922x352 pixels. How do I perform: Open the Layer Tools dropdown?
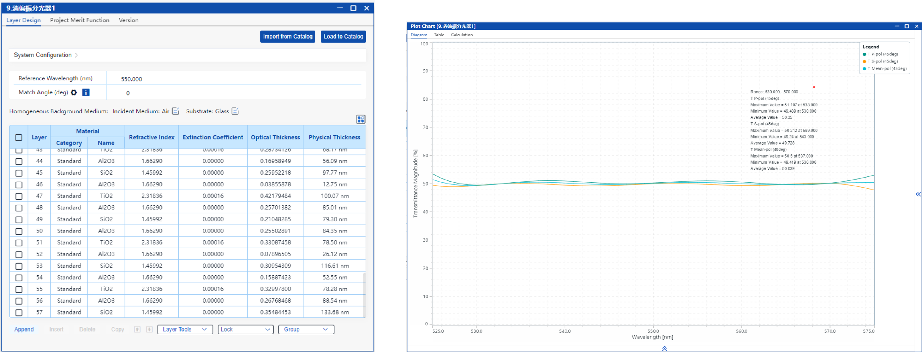click(x=185, y=330)
